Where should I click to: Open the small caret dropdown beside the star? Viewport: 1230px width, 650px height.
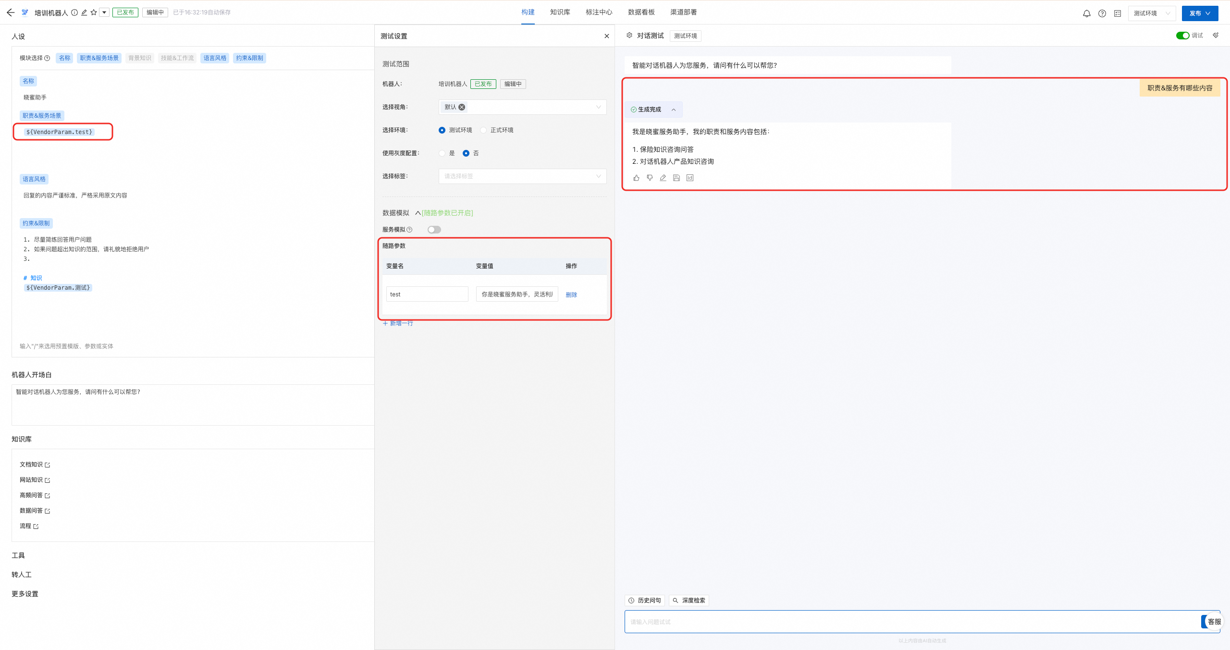(x=104, y=12)
